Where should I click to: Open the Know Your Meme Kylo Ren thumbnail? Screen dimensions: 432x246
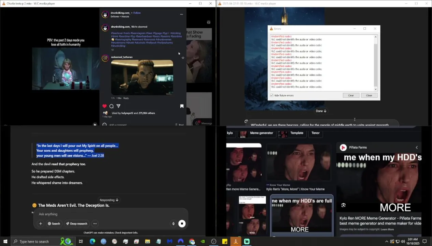[298, 162]
